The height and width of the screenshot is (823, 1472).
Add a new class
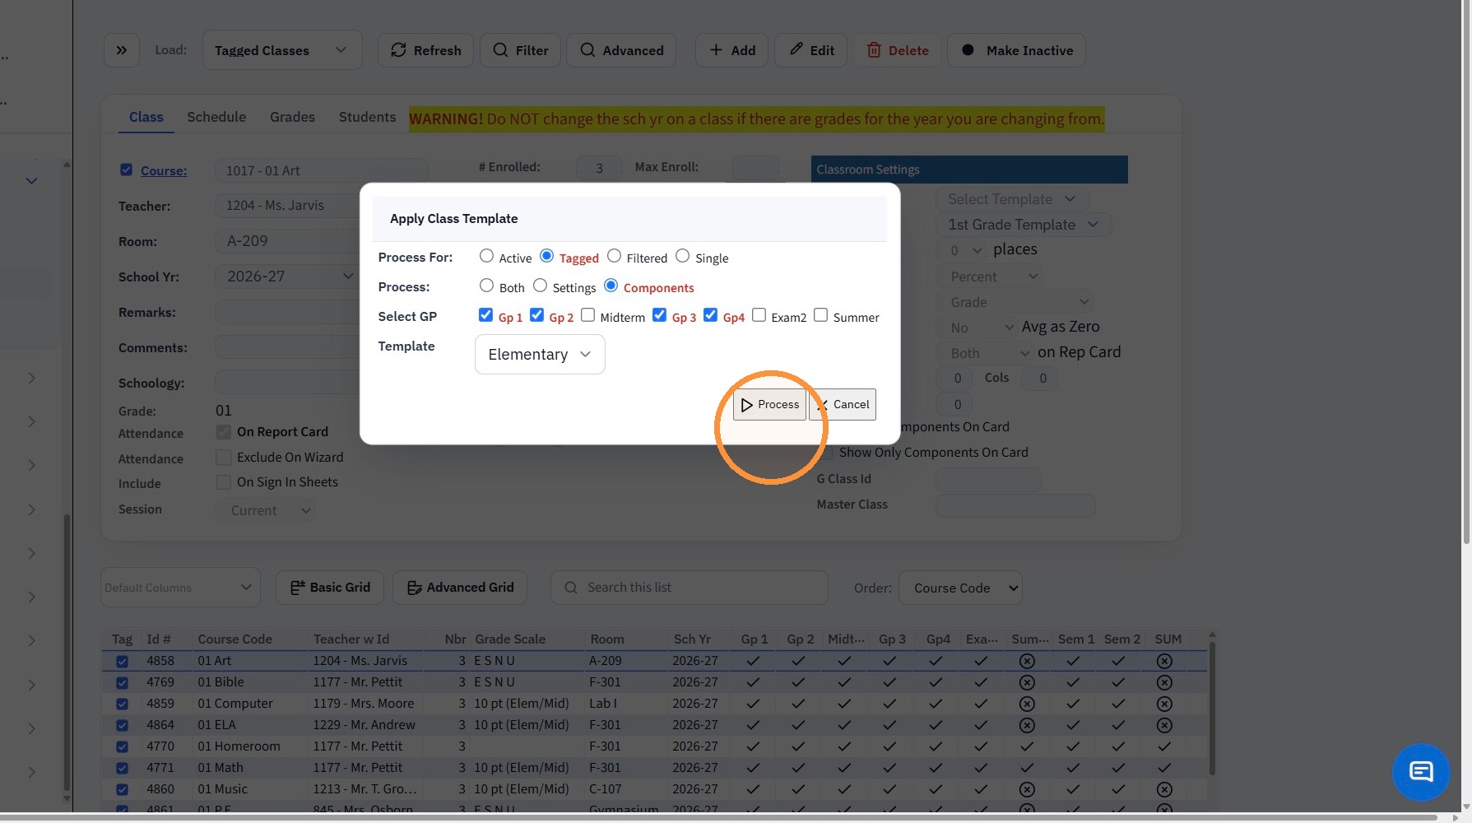tap(731, 50)
